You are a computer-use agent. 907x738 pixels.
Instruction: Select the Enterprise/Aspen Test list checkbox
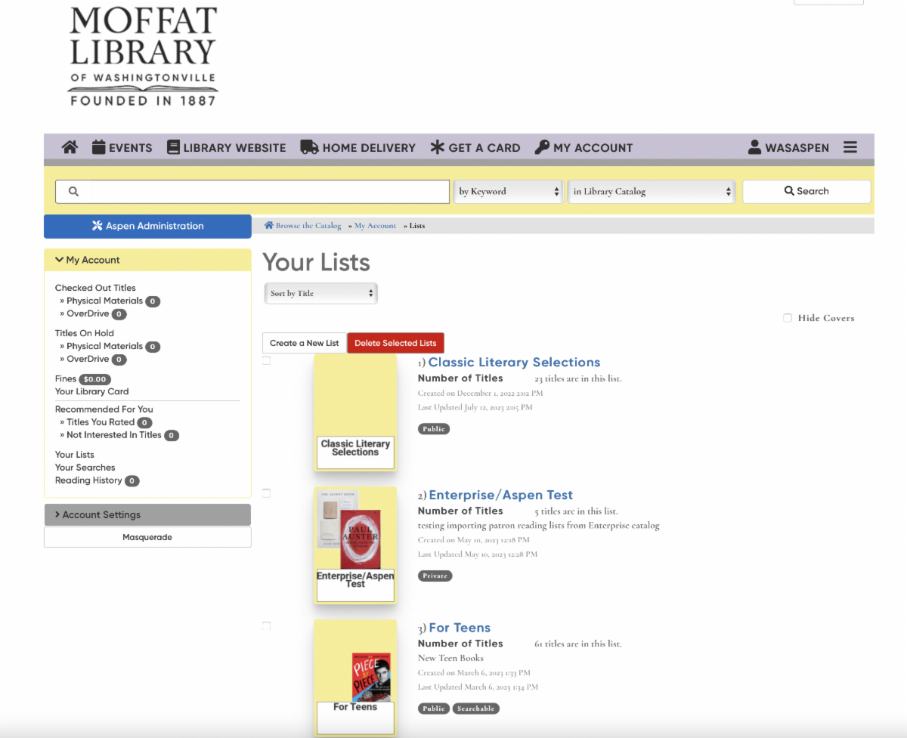point(266,493)
